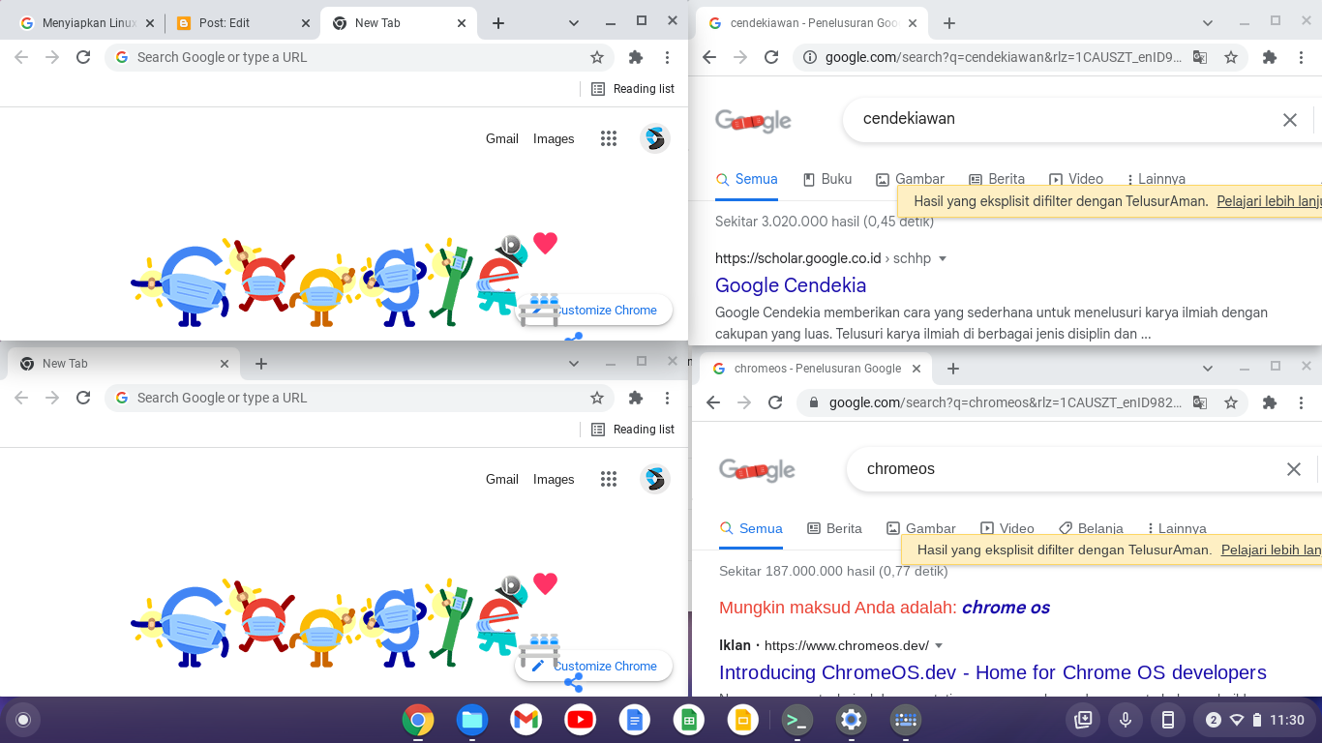The width and height of the screenshot is (1322, 743).
Task: Open Gmail link in top-left New Tab page
Action: [x=502, y=138]
